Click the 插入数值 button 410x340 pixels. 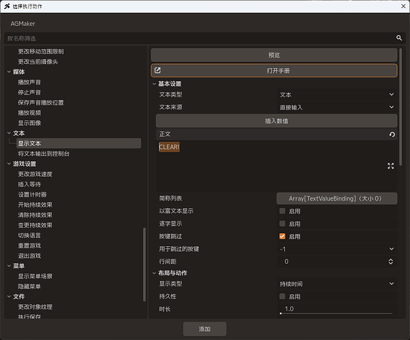277,121
